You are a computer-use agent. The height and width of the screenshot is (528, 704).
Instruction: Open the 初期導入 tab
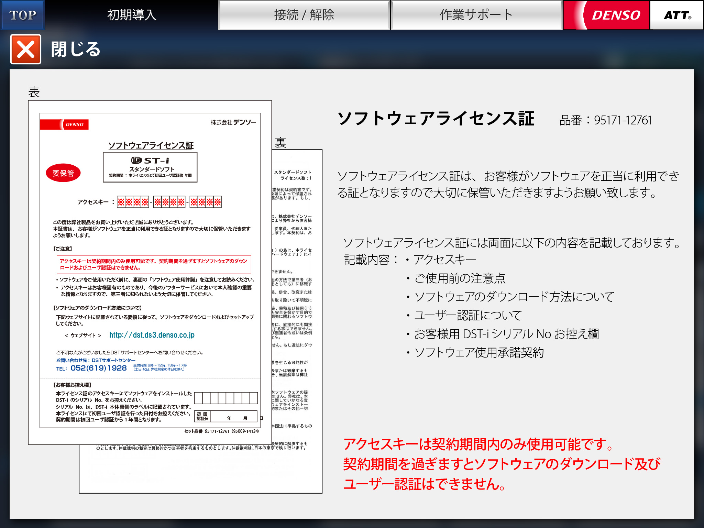pyautogui.click(x=132, y=15)
